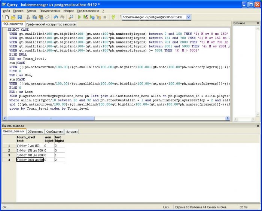
Task: Run the query with the green play icon
Action: (x=80, y=17)
